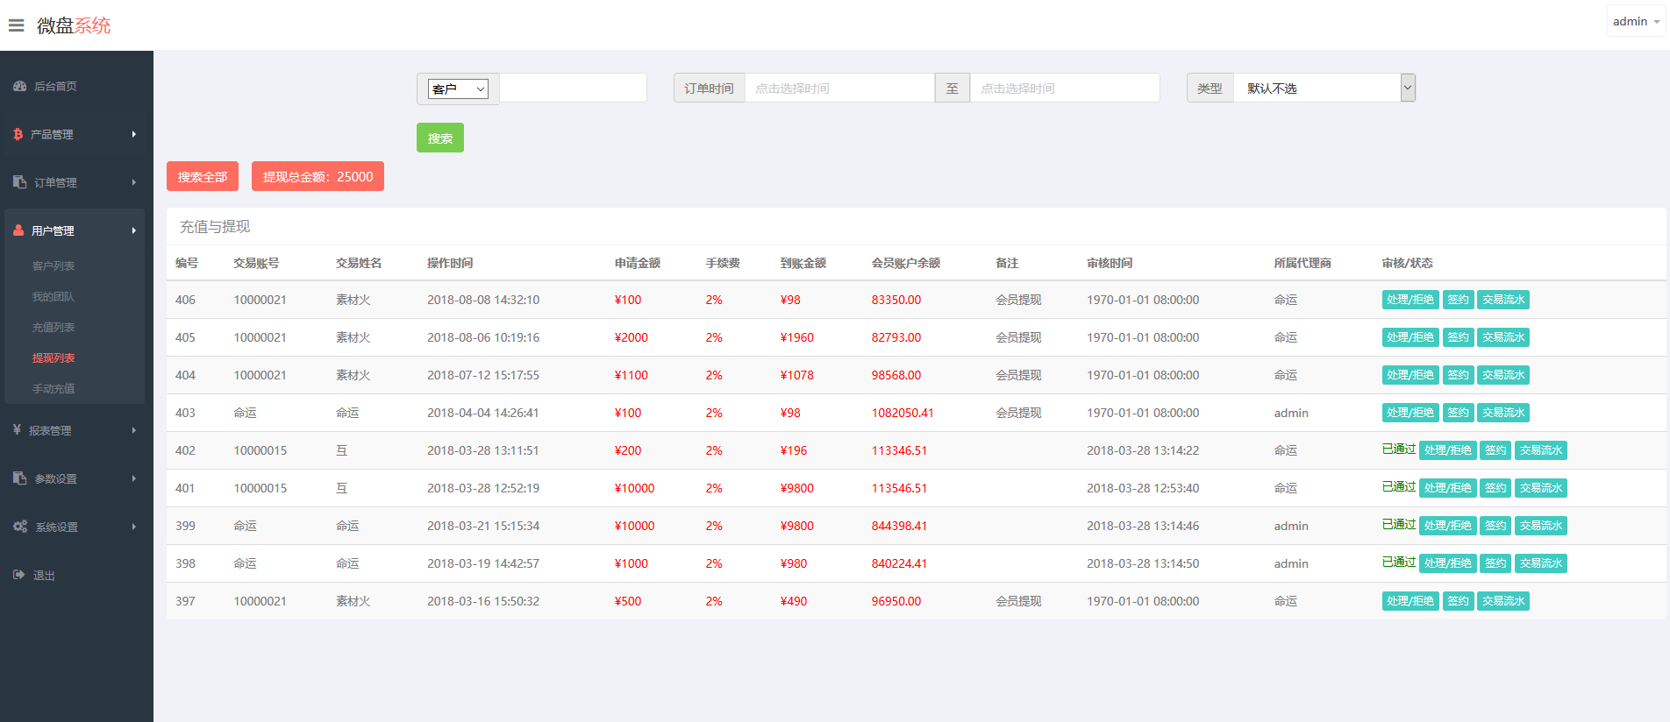Open the 类型 默认不选 dropdown

[1324, 88]
